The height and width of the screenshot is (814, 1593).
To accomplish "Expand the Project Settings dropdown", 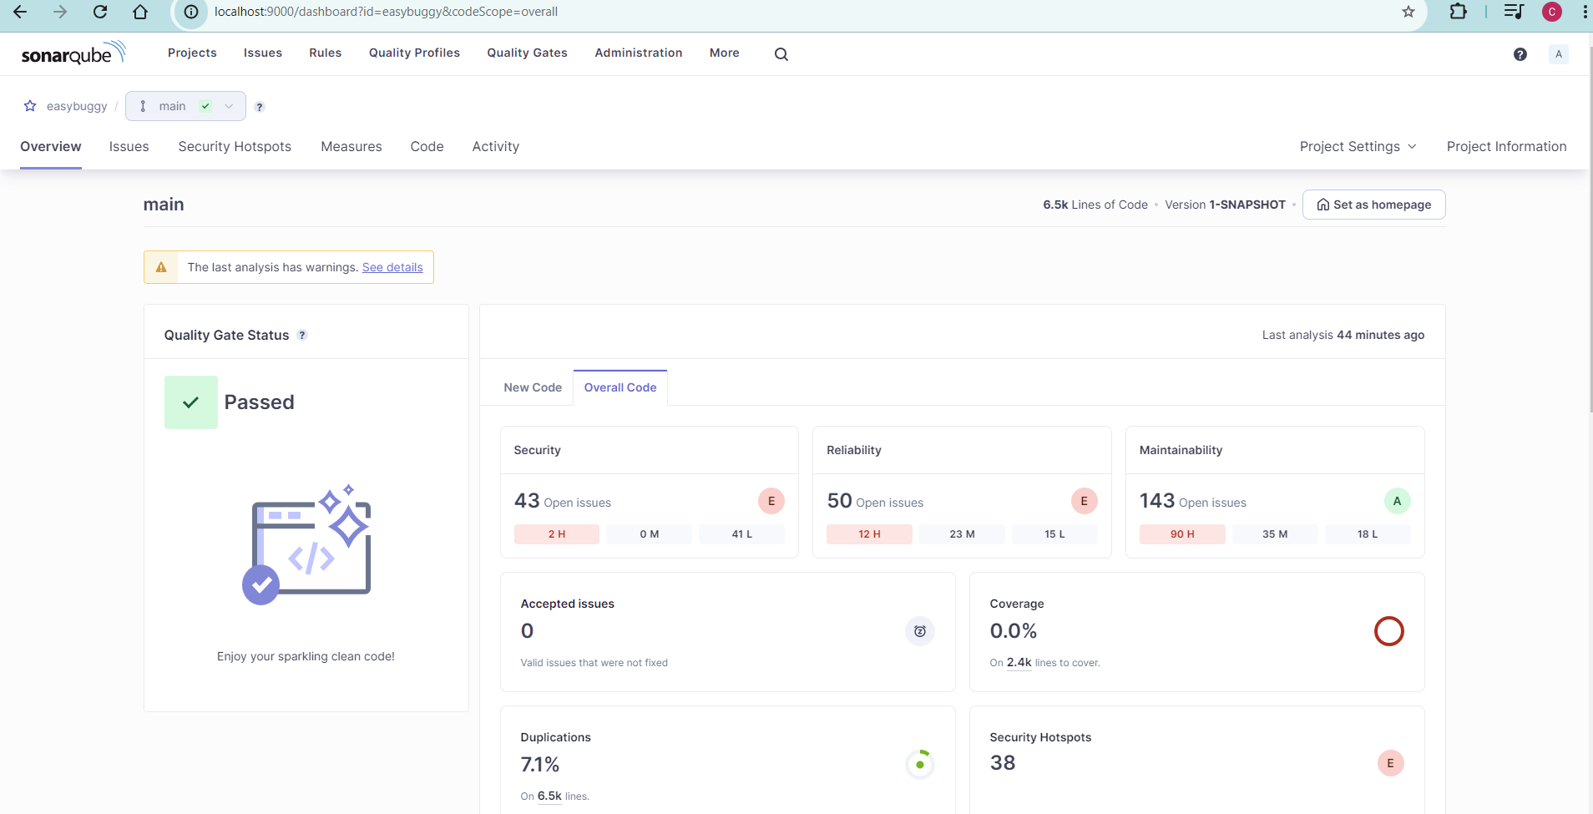I will pyautogui.click(x=1358, y=146).
